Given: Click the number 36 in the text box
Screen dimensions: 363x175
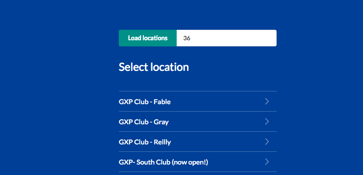Looking at the screenshot, I should coord(187,38).
